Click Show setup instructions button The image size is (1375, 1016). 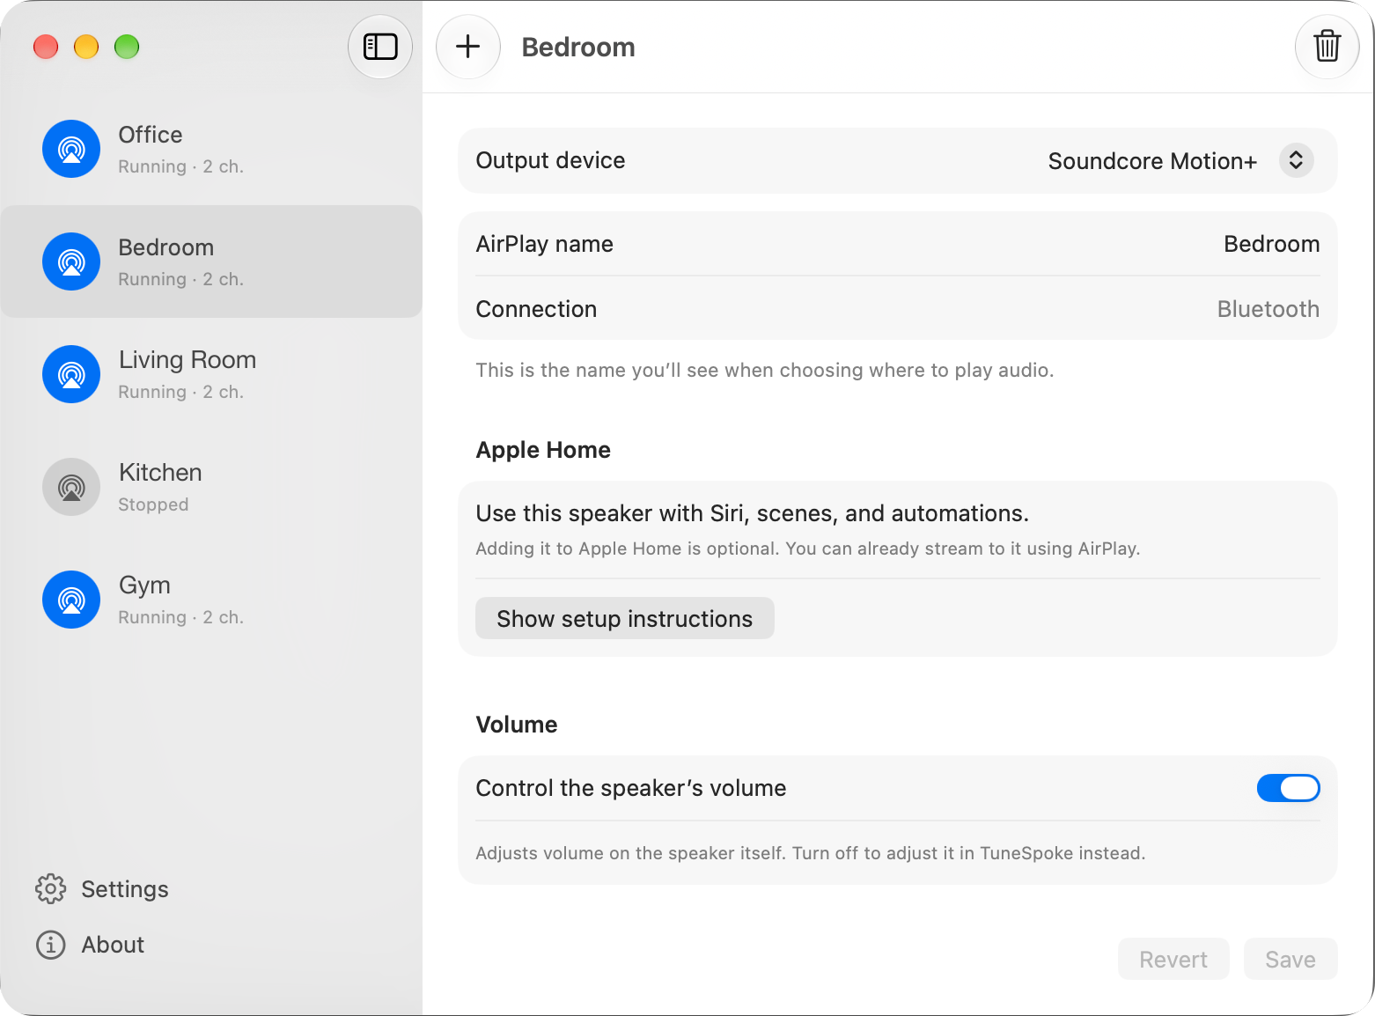pyautogui.click(x=625, y=618)
